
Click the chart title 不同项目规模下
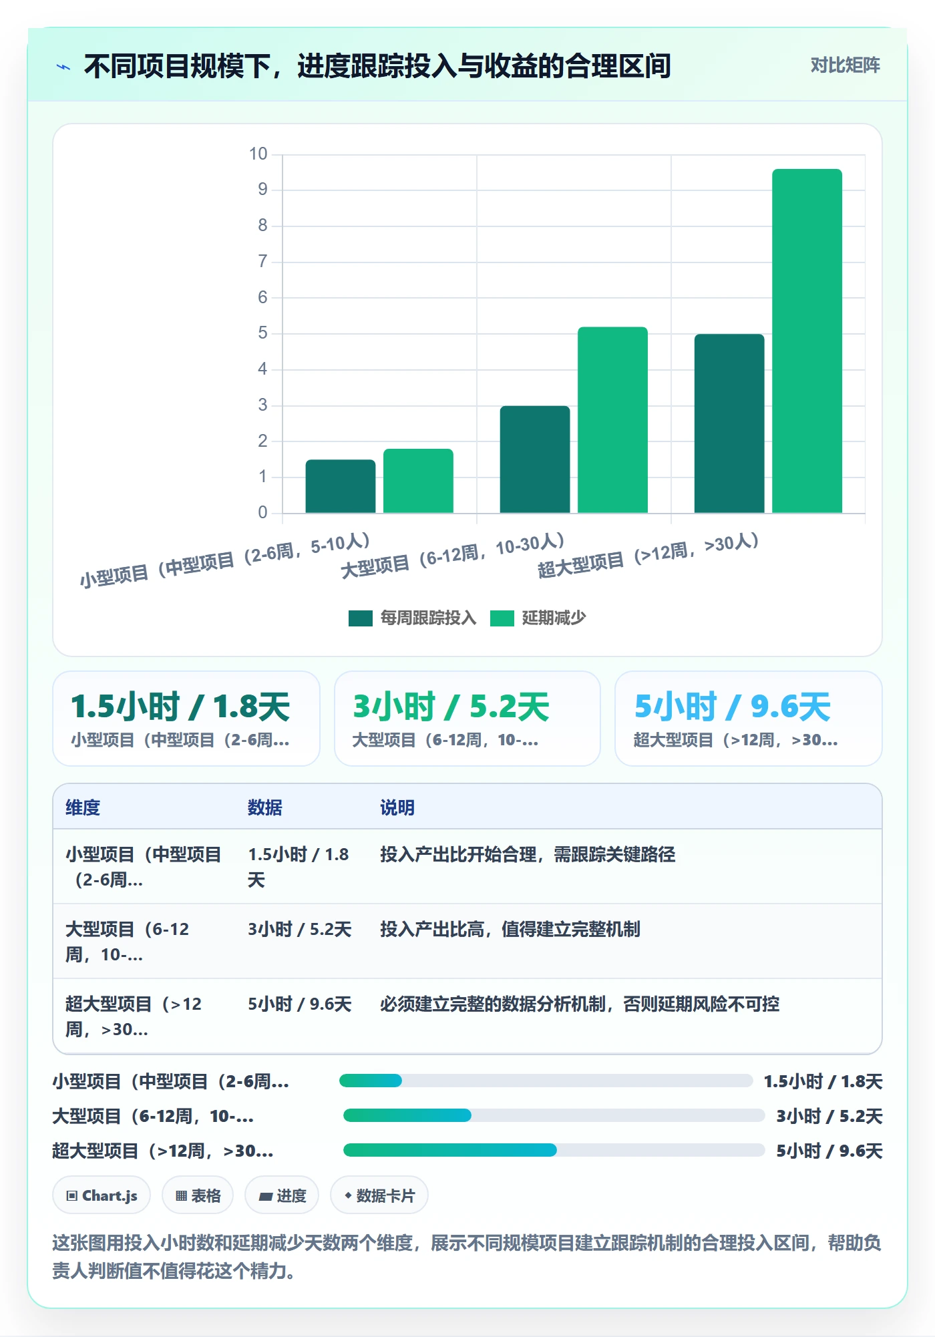pos(377,66)
